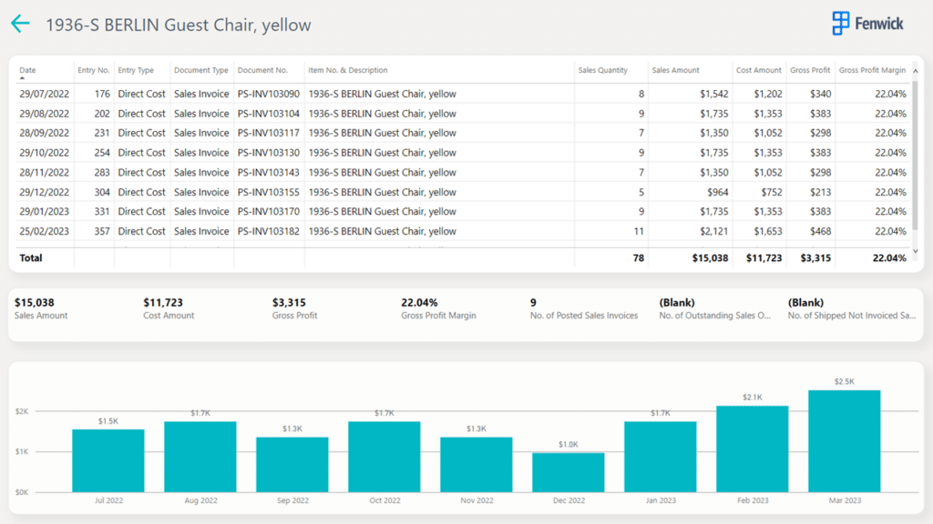This screenshot has height=524, width=933.
Task: Sort by Gross Profit Margin header
Action: pyautogui.click(x=871, y=70)
